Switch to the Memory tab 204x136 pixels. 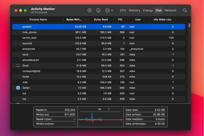coord(134,10)
